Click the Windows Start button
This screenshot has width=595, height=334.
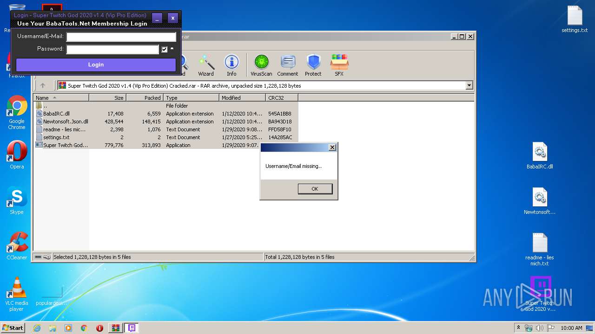(x=13, y=328)
